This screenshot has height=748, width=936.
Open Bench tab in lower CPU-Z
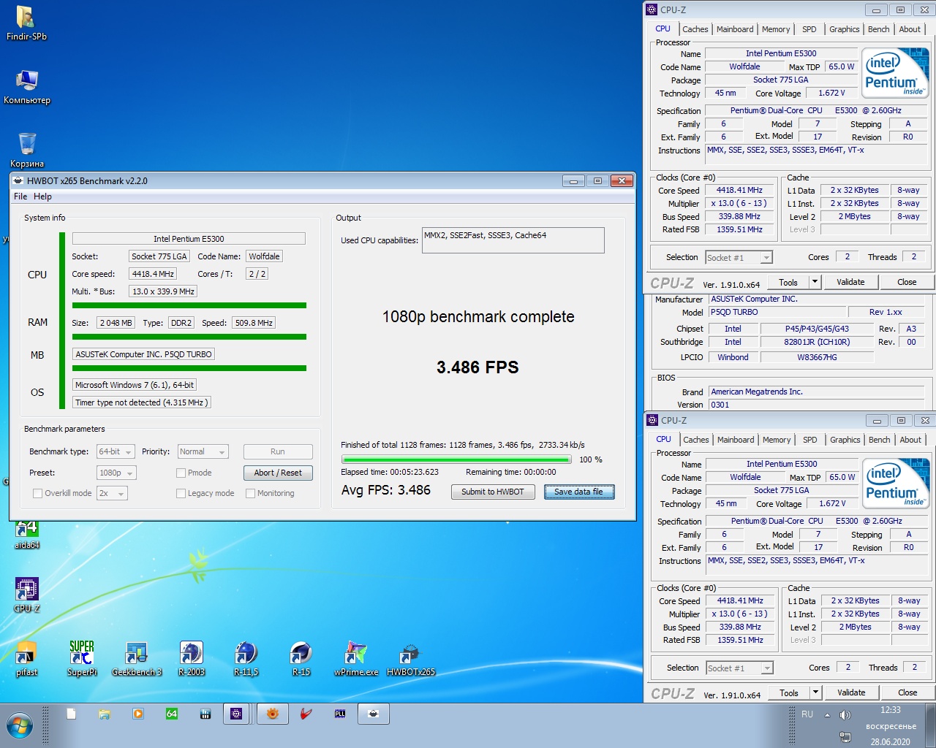(x=880, y=440)
